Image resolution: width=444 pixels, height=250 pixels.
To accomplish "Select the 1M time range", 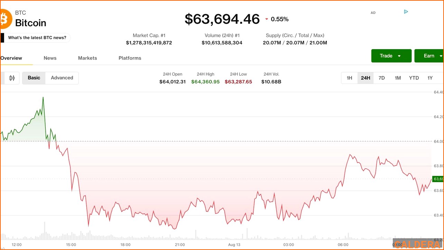I will coord(398,78).
